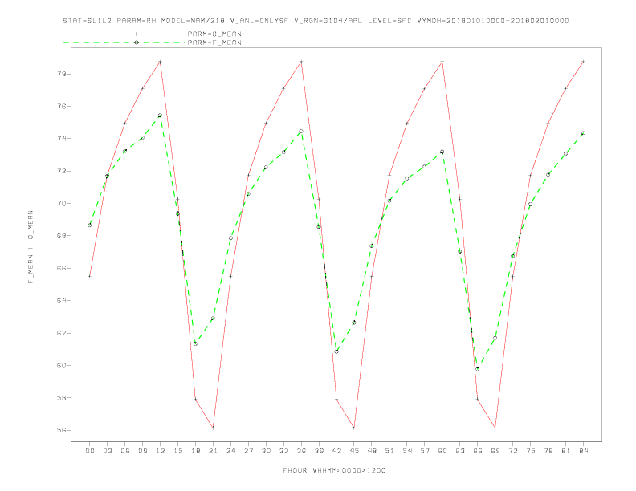Click the x-axis tick label 18
Screen dimensions: 636x491
pos(195,451)
